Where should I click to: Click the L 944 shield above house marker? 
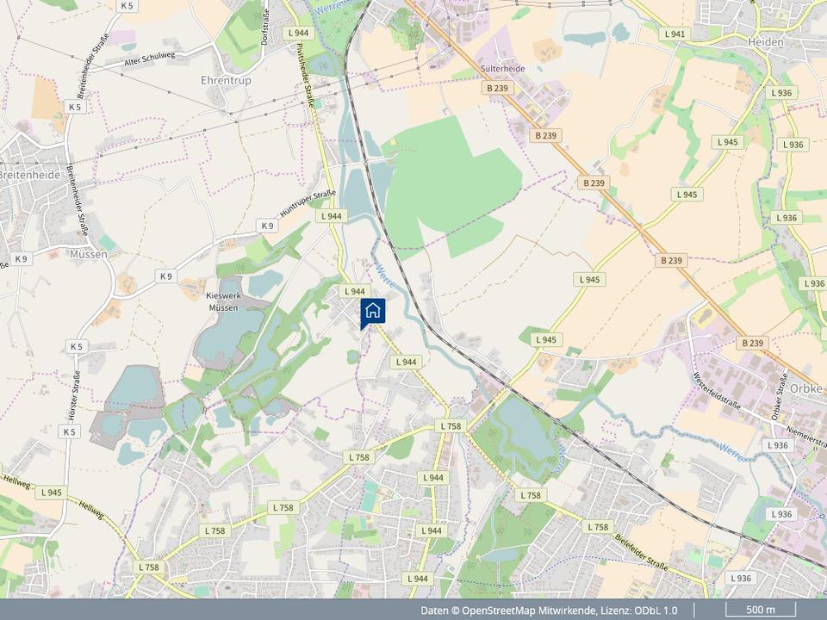point(354,292)
